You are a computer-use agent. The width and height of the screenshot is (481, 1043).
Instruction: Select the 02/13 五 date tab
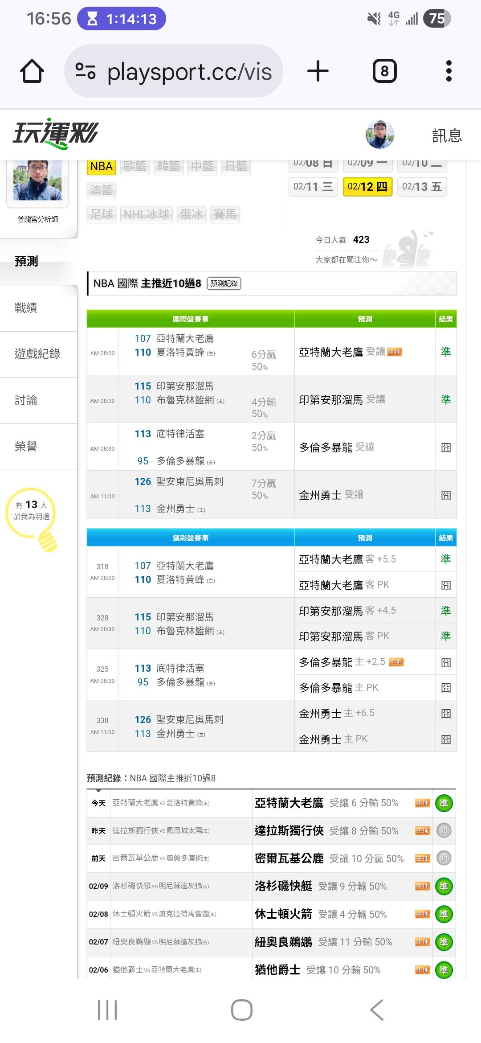pyautogui.click(x=422, y=187)
